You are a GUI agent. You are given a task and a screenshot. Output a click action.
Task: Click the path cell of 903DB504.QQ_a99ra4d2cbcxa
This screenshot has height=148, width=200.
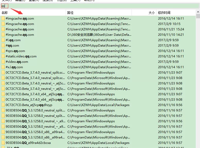[x=98, y=143]
